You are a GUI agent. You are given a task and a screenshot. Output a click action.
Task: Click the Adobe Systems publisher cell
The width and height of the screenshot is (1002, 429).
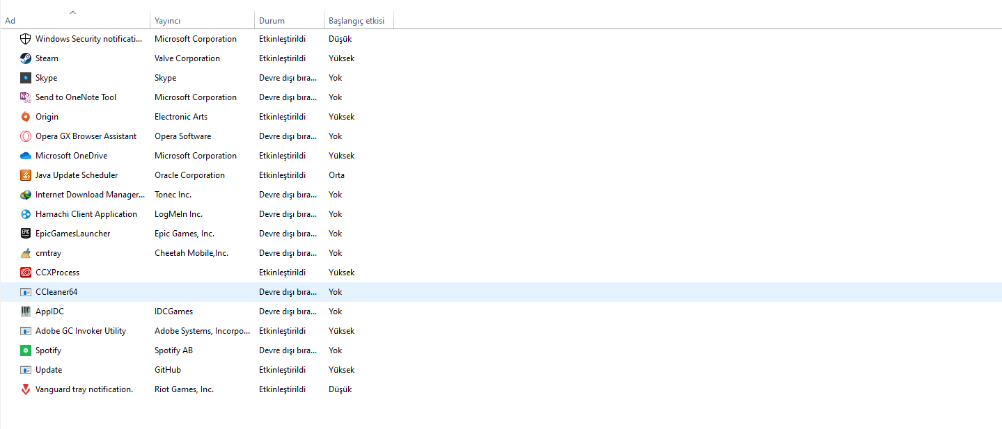coord(202,331)
